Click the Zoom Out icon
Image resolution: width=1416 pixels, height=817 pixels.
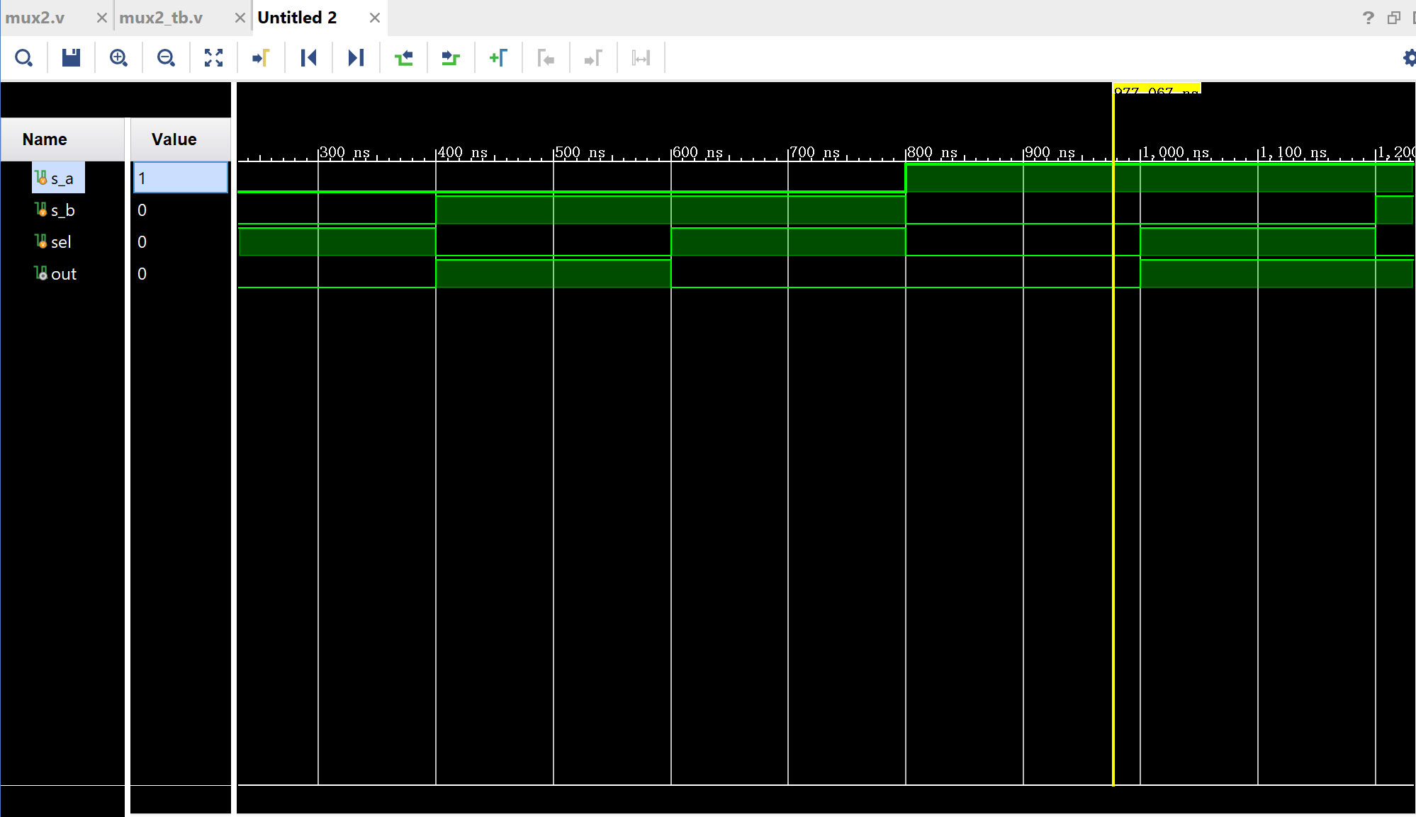coord(166,58)
